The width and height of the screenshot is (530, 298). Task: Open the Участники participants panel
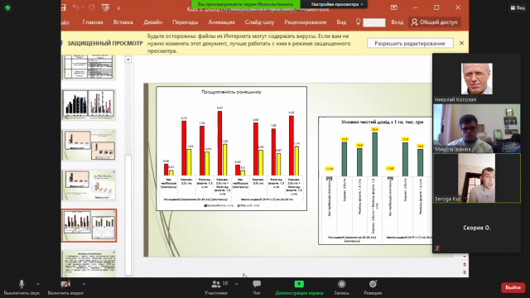pos(216,284)
